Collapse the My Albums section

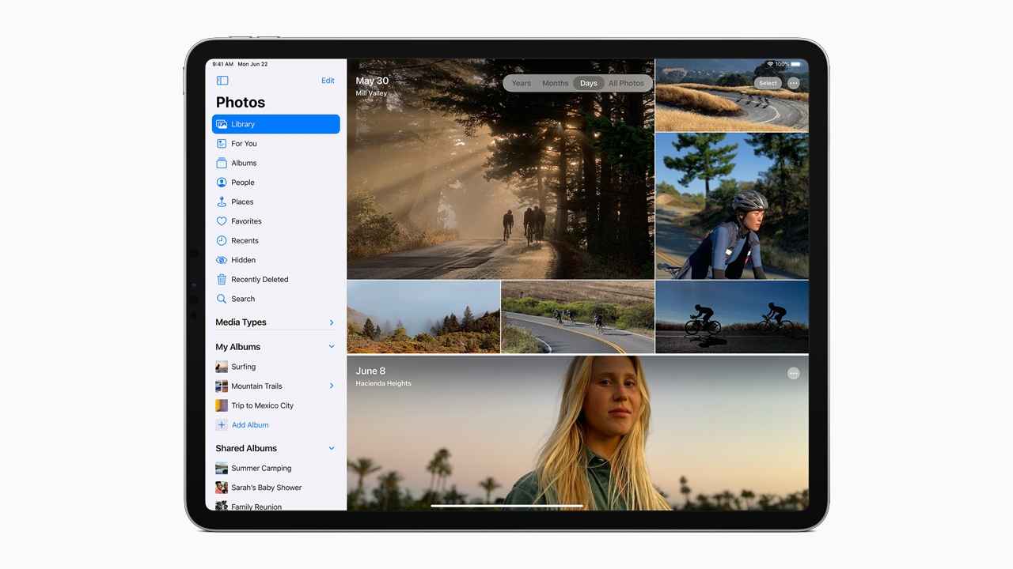pyautogui.click(x=332, y=347)
